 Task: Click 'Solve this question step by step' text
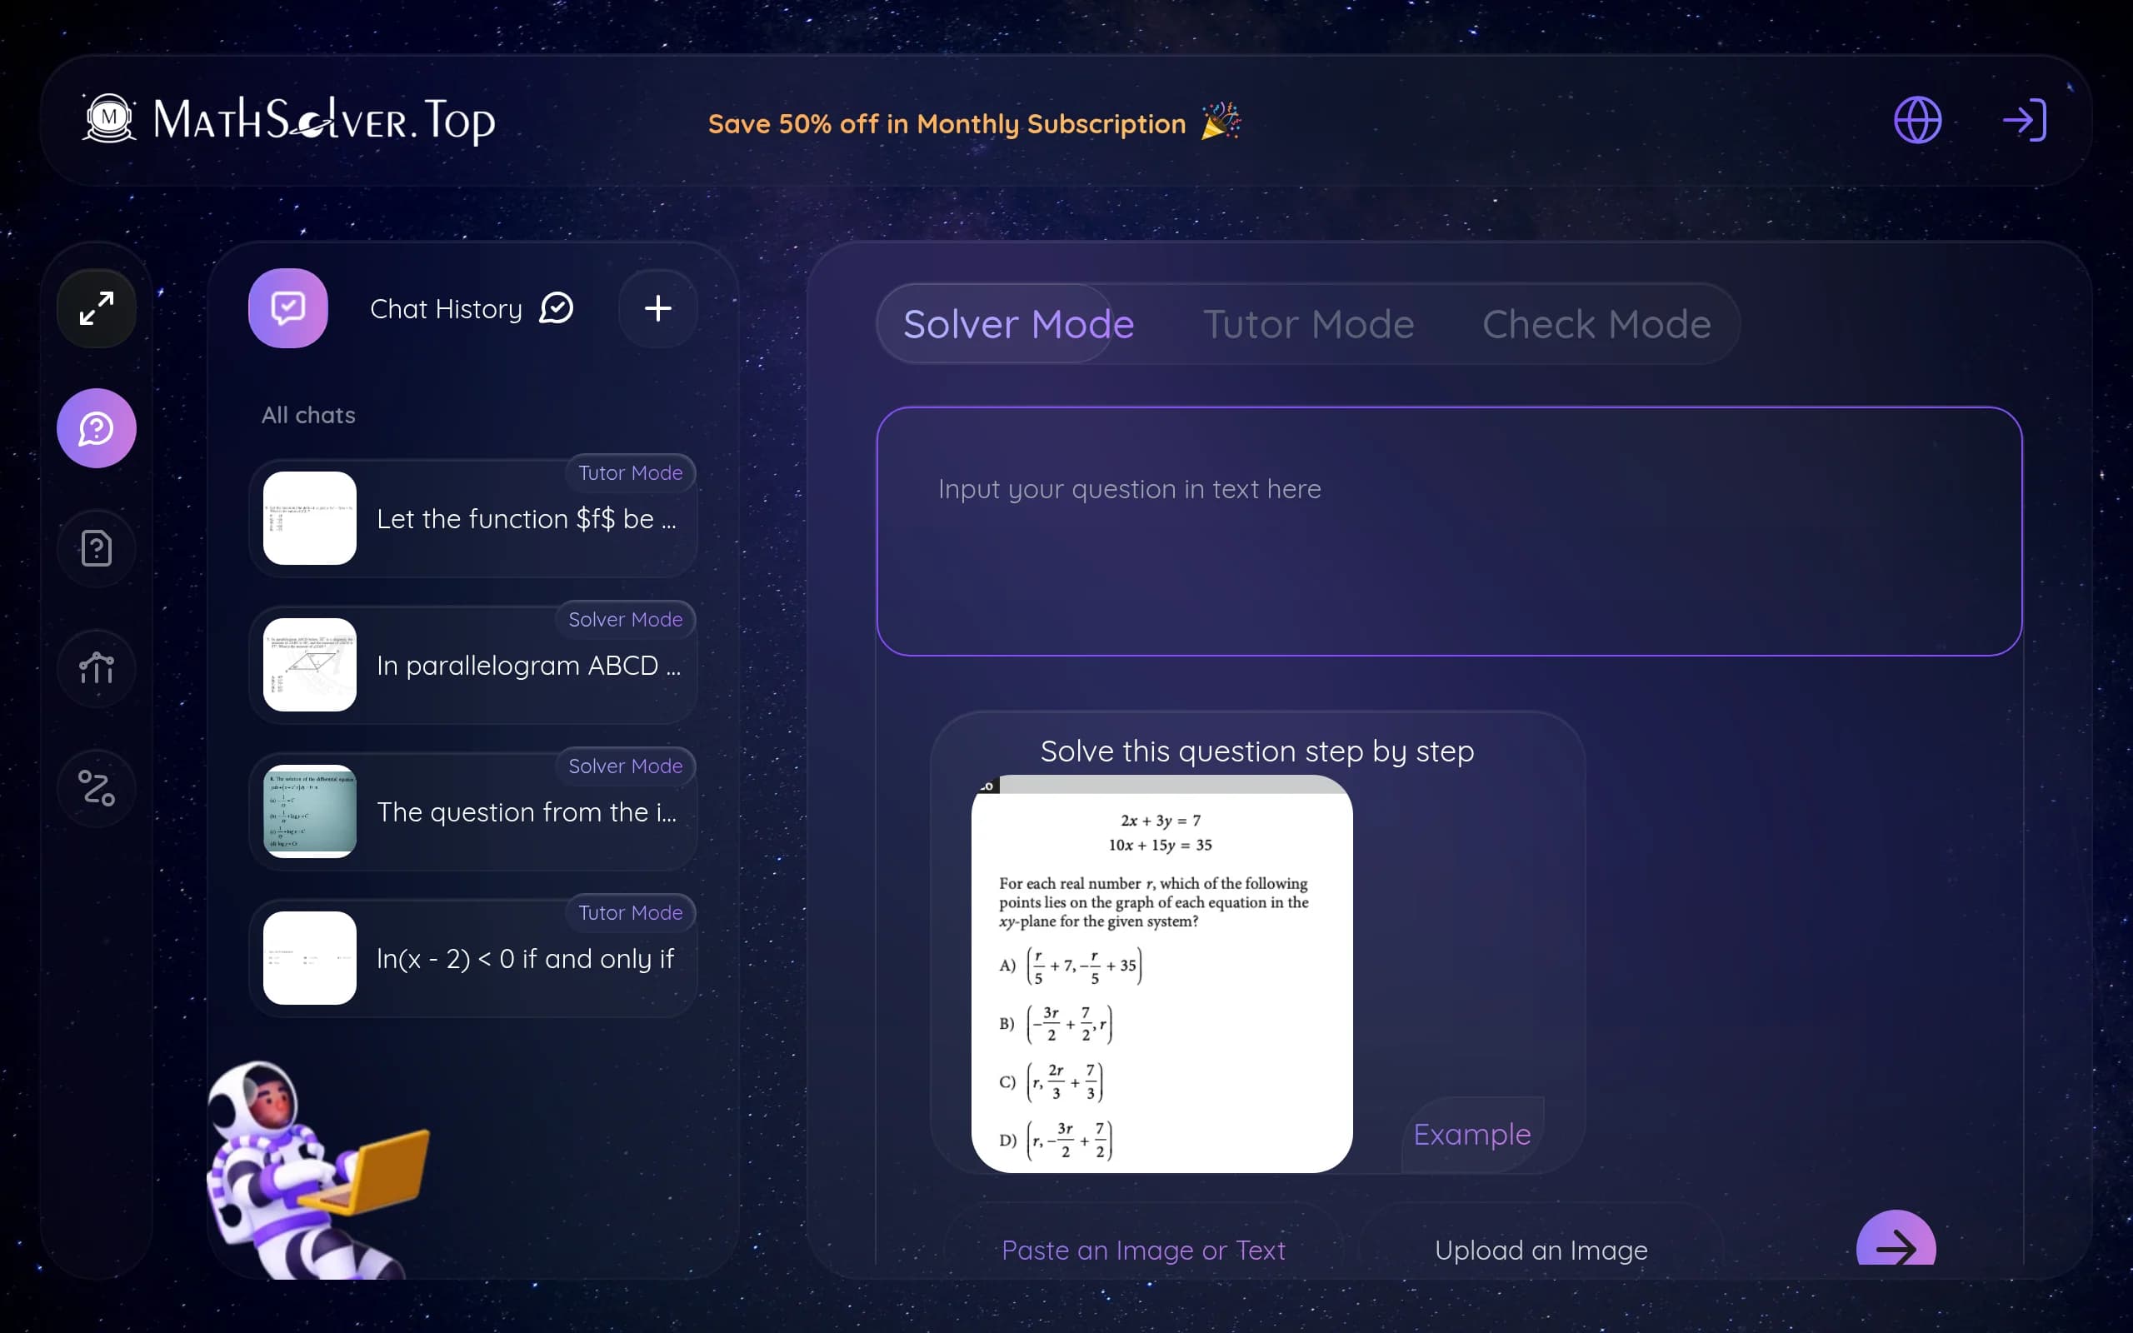point(1256,751)
